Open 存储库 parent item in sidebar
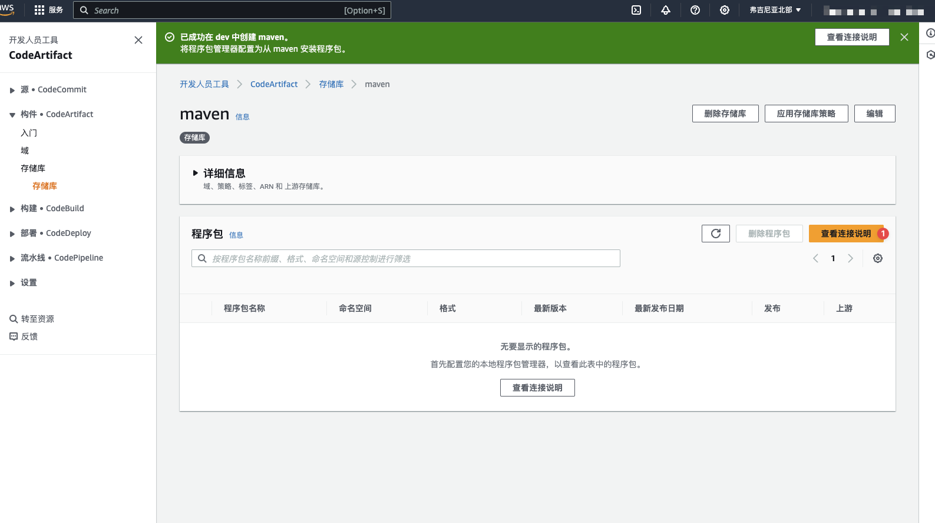This screenshot has width=935, height=523. coord(33,168)
